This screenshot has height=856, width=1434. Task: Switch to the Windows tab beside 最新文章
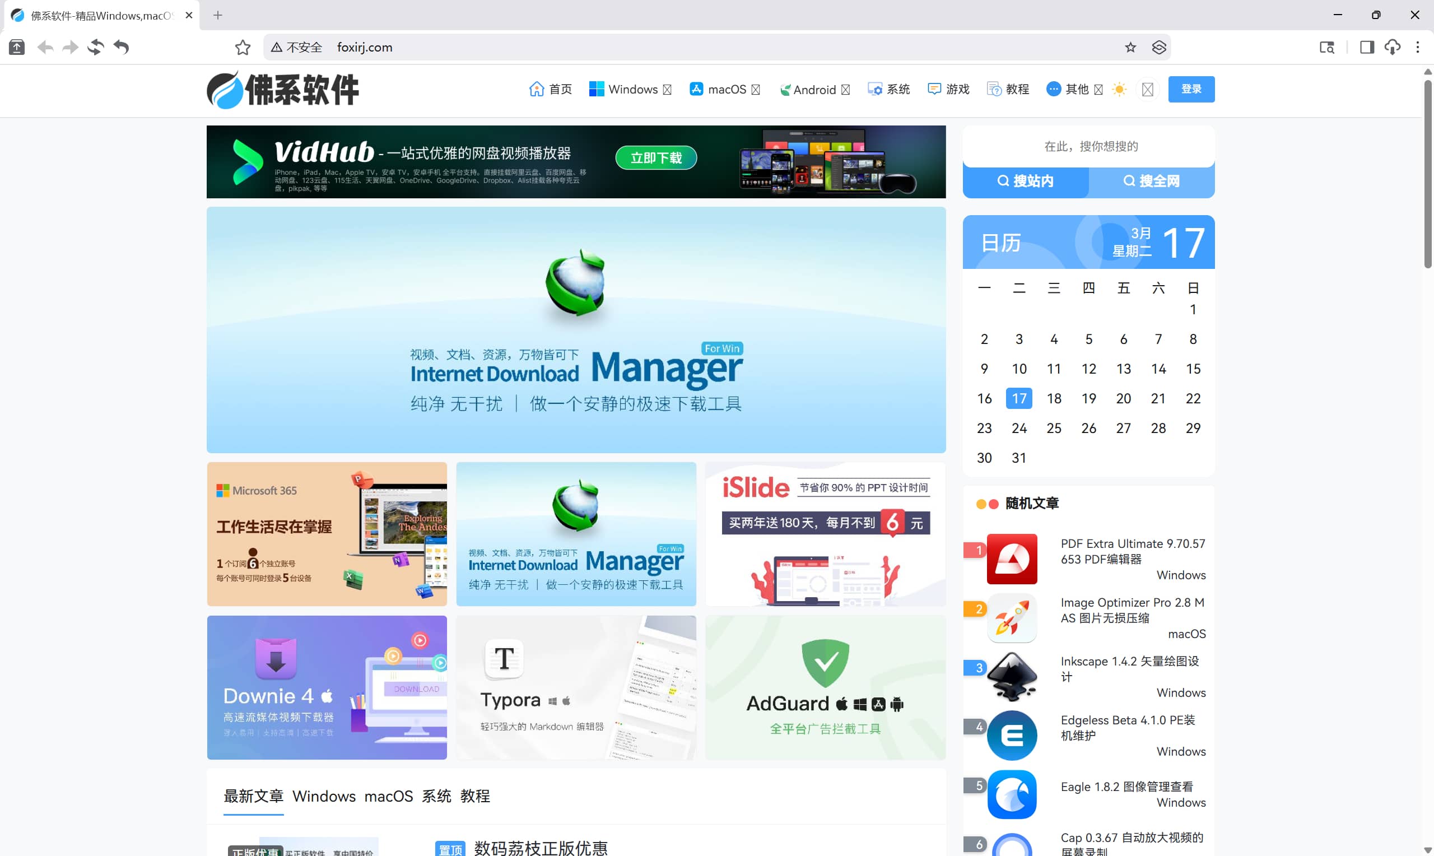(x=324, y=796)
